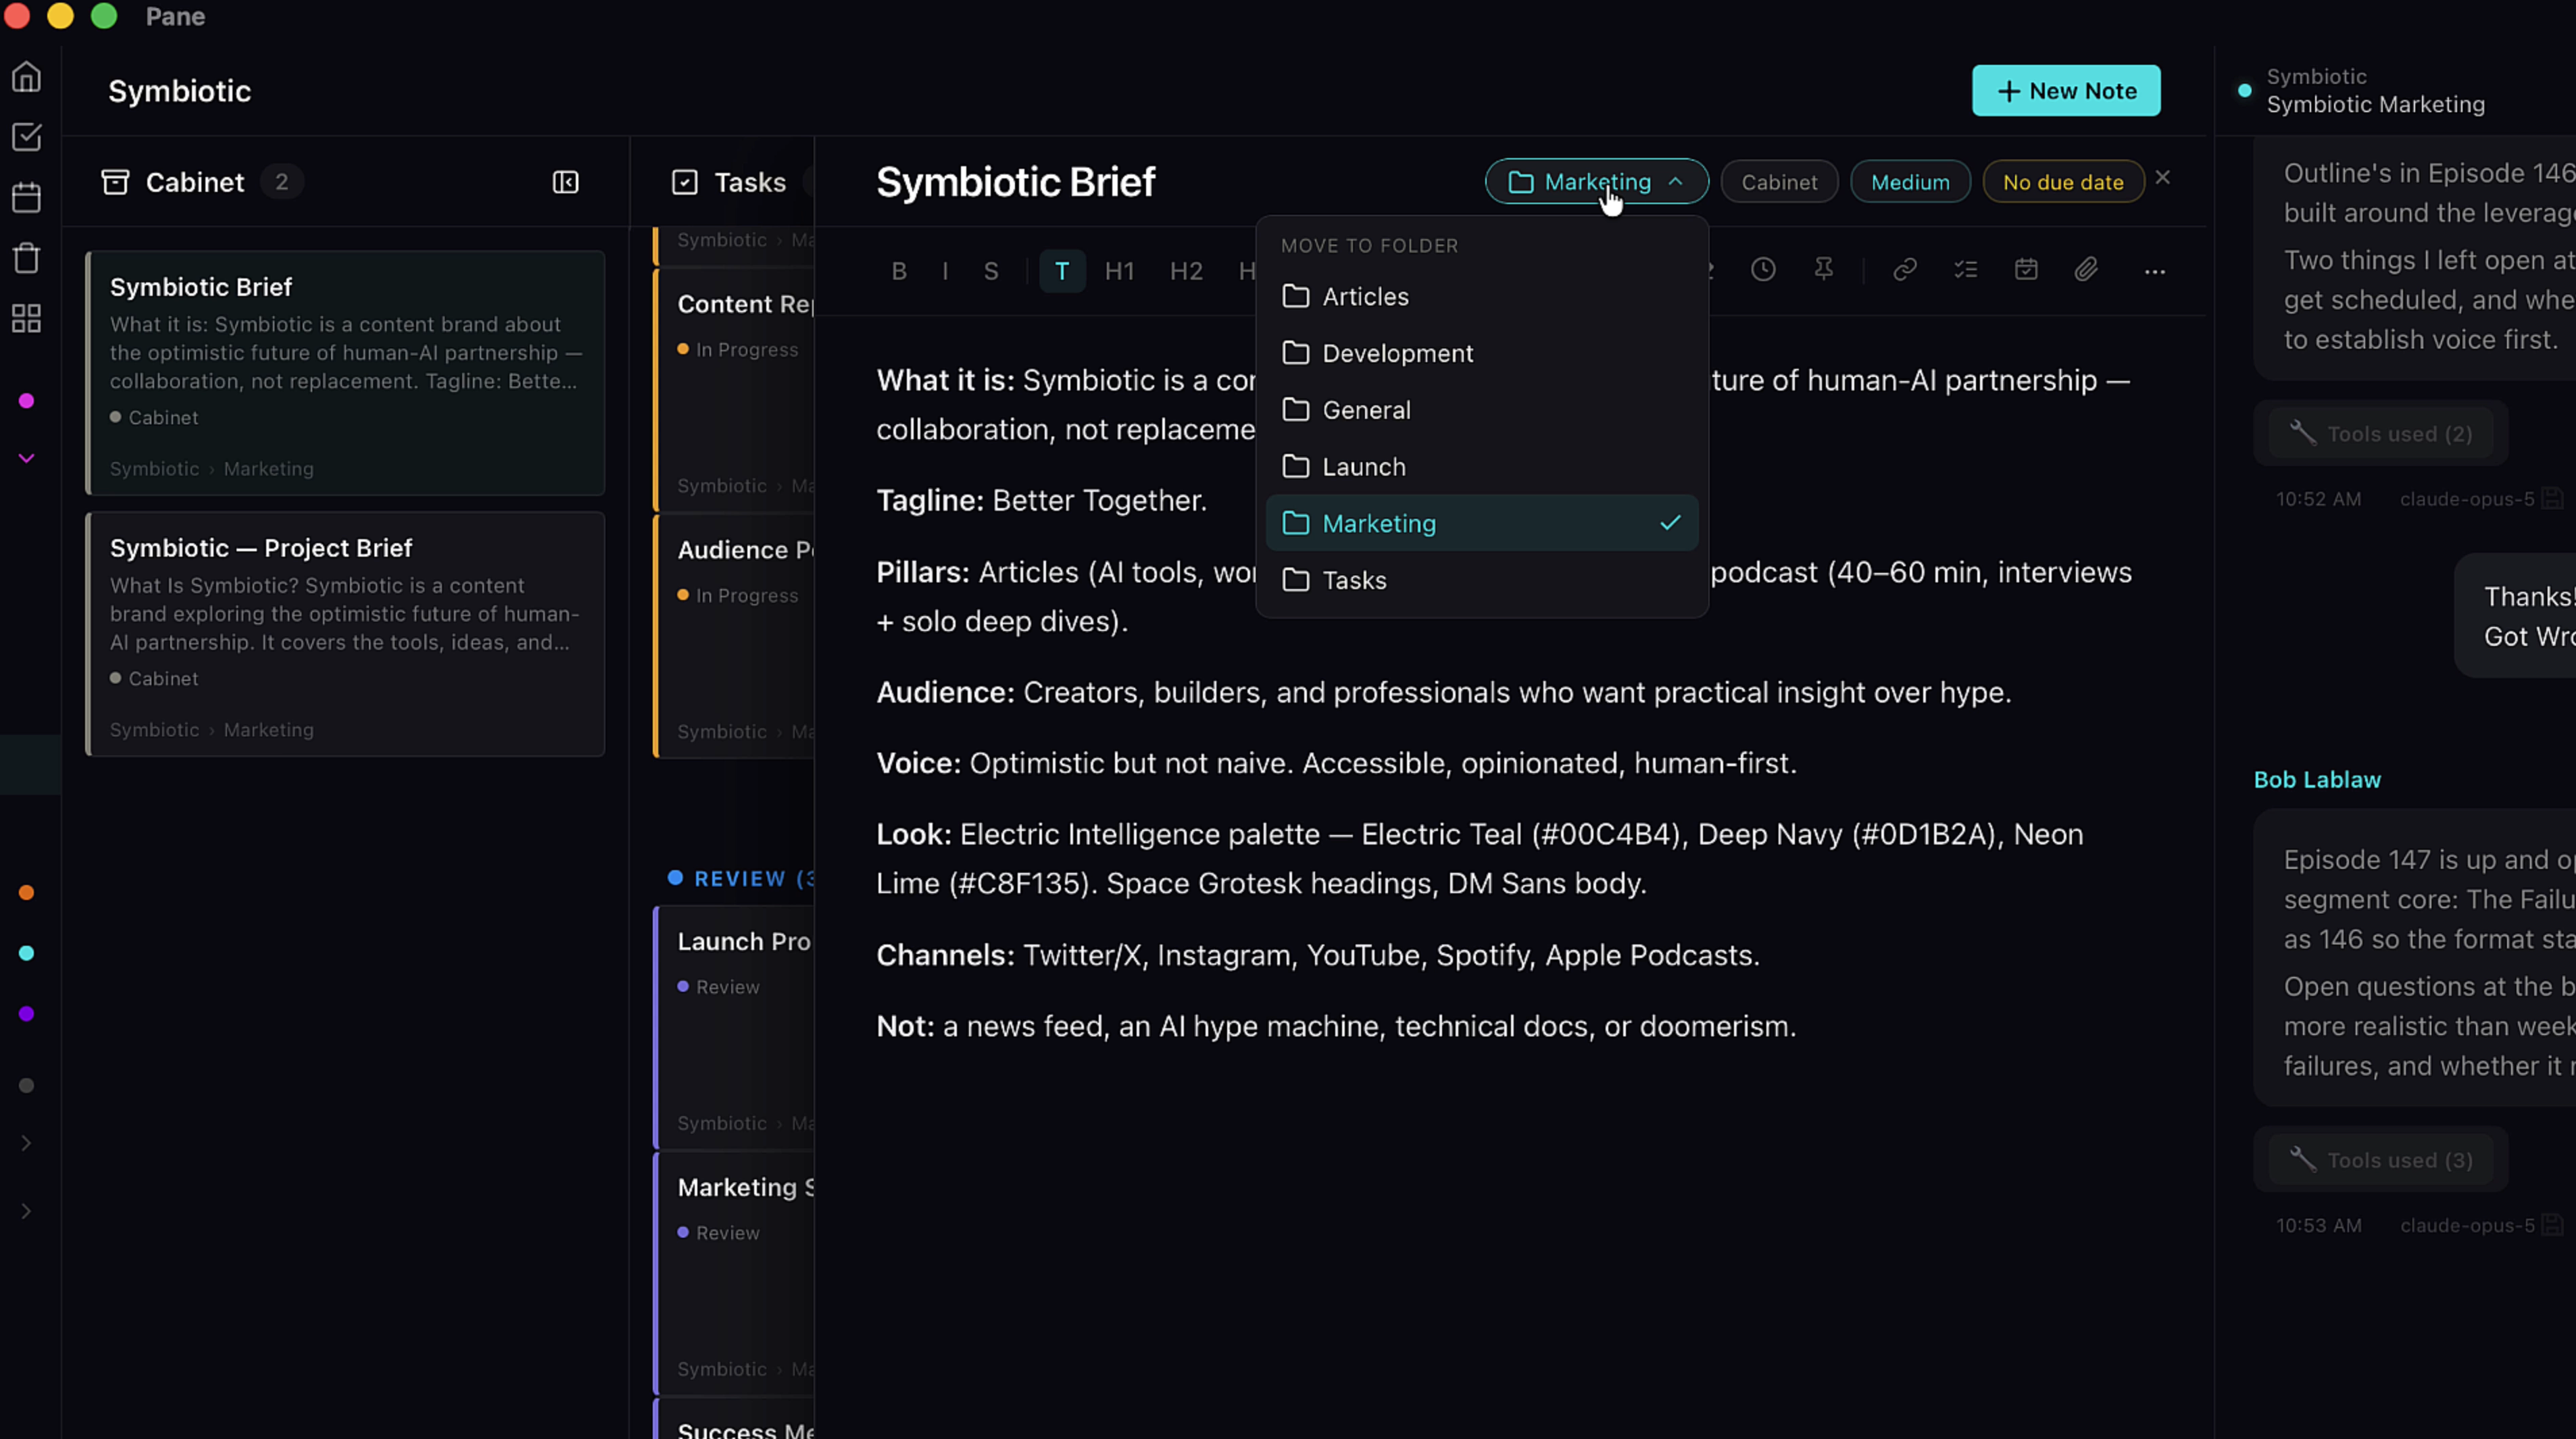The height and width of the screenshot is (1439, 2576).
Task: Click the calendar-check icon in editor toolbar
Action: [x=2026, y=270]
